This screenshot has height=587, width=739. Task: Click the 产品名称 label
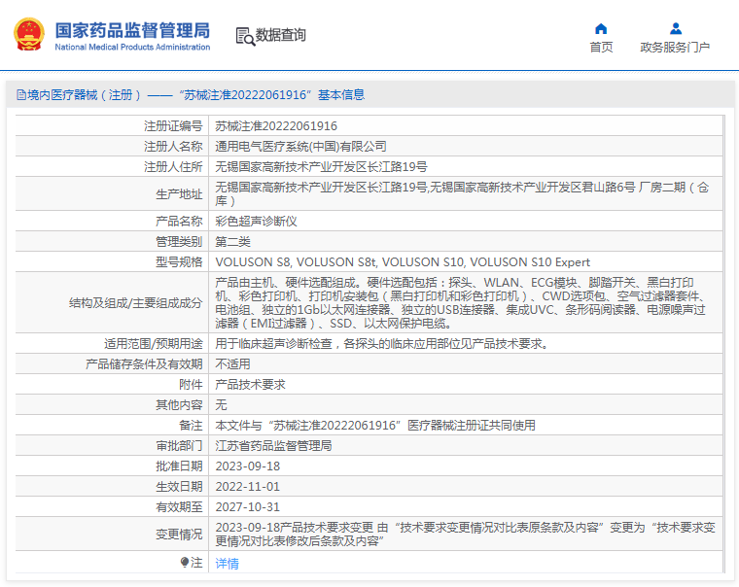point(179,222)
